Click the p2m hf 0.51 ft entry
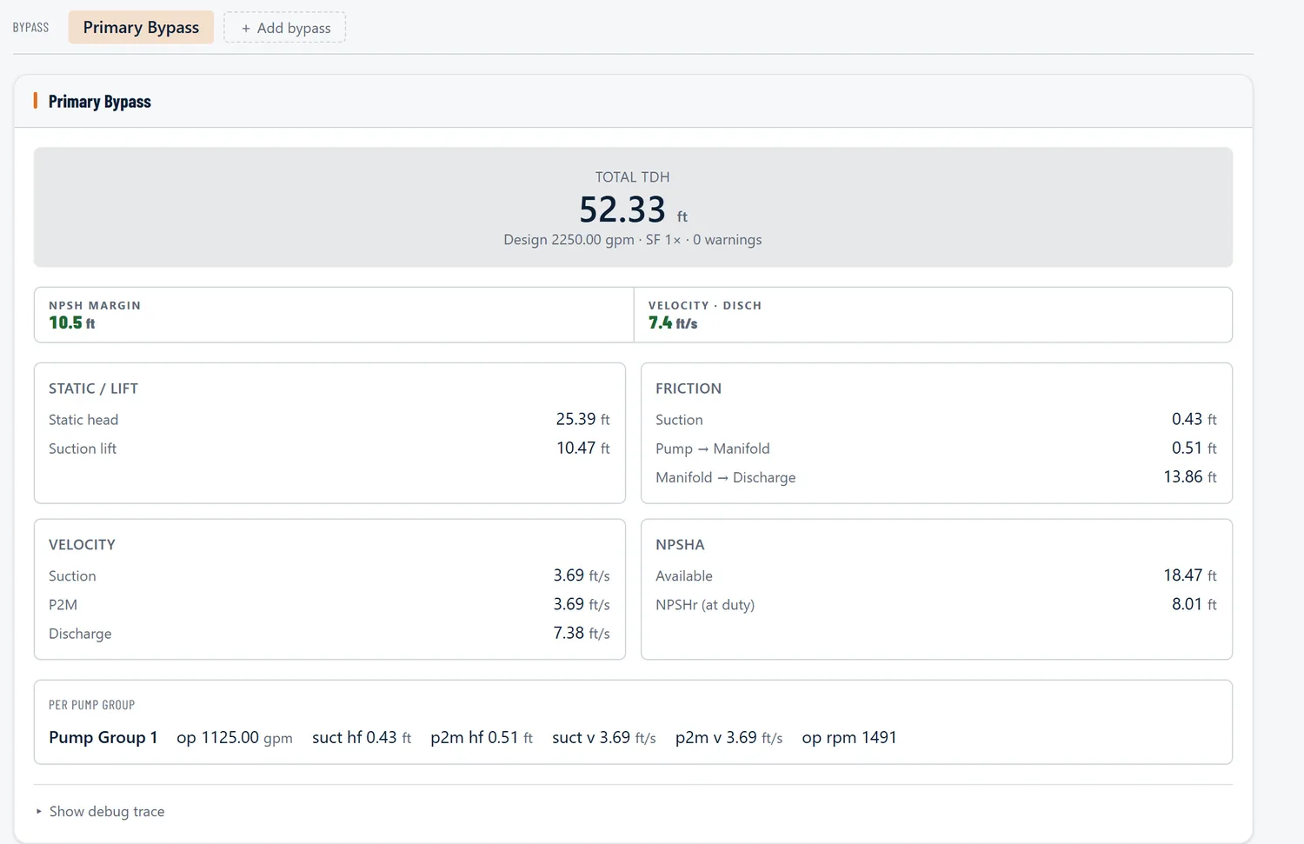This screenshot has height=844, width=1304. click(x=482, y=737)
